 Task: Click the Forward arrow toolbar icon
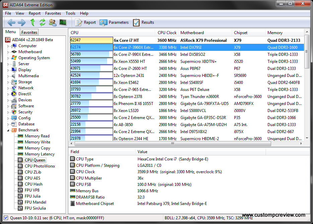tap(21, 22)
